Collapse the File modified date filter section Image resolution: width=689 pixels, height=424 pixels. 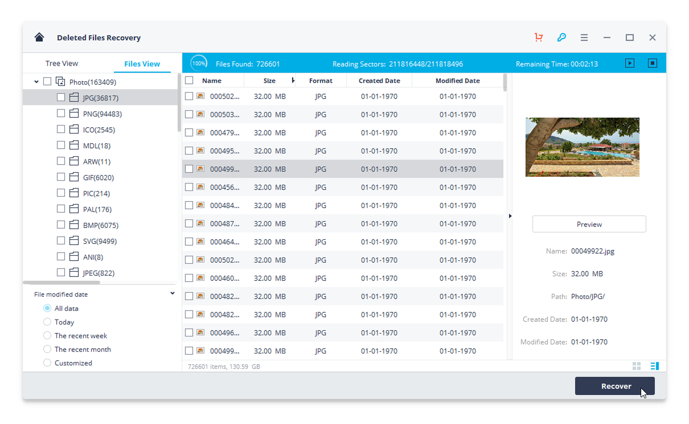[172, 293]
